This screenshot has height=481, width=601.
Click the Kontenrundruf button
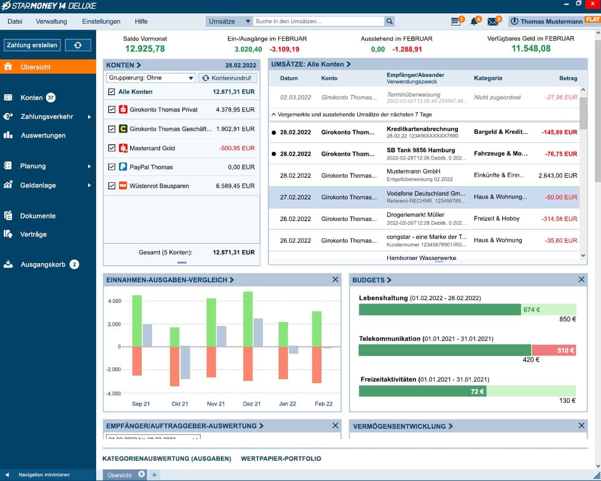point(227,78)
